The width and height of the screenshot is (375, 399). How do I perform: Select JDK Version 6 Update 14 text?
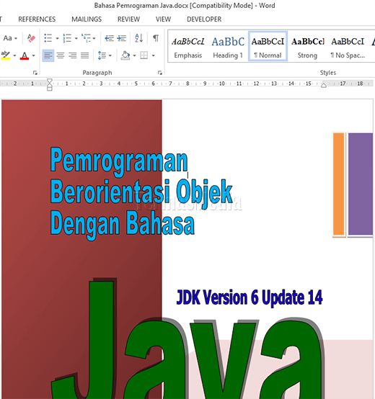pos(250,297)
